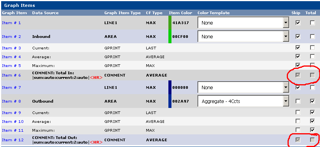The width and height of the screenshot is (320, 147).
Task: Click the Total column header
Action: [310, 13]
